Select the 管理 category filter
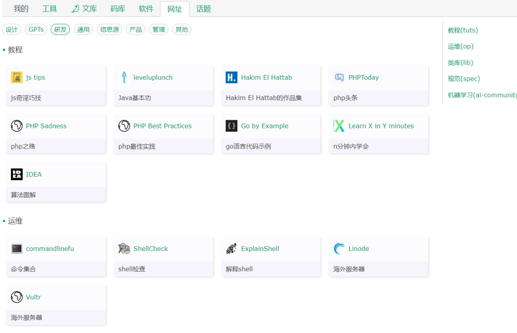 [158, 30]
